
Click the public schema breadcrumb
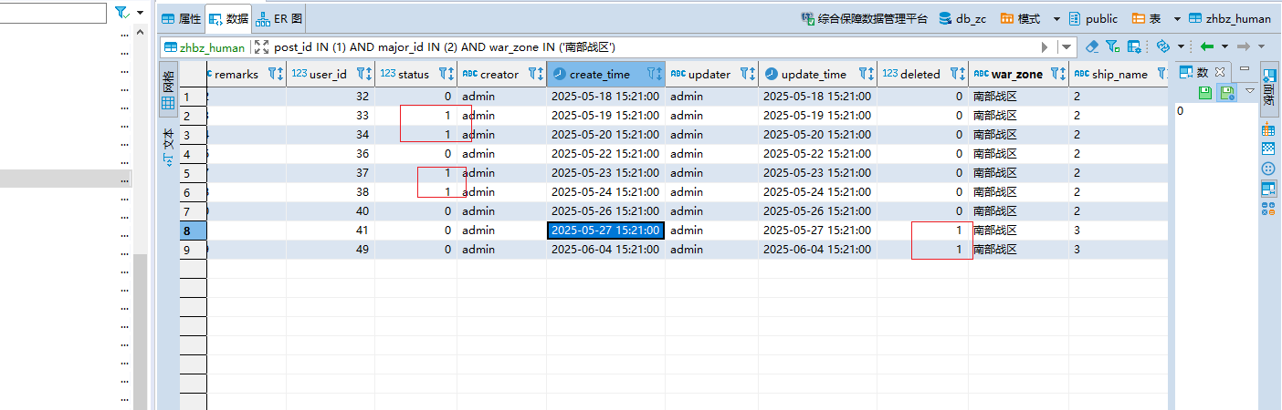[1093, 18]
